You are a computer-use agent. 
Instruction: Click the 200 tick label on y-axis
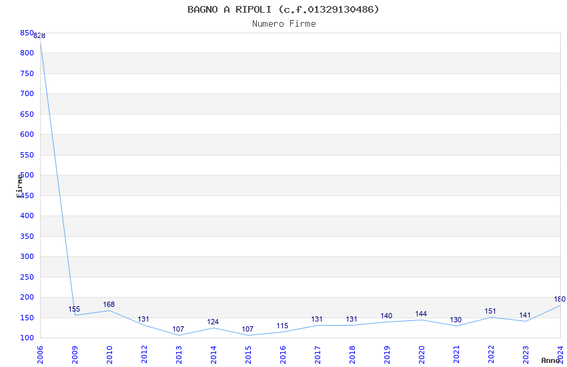[27, 297]
